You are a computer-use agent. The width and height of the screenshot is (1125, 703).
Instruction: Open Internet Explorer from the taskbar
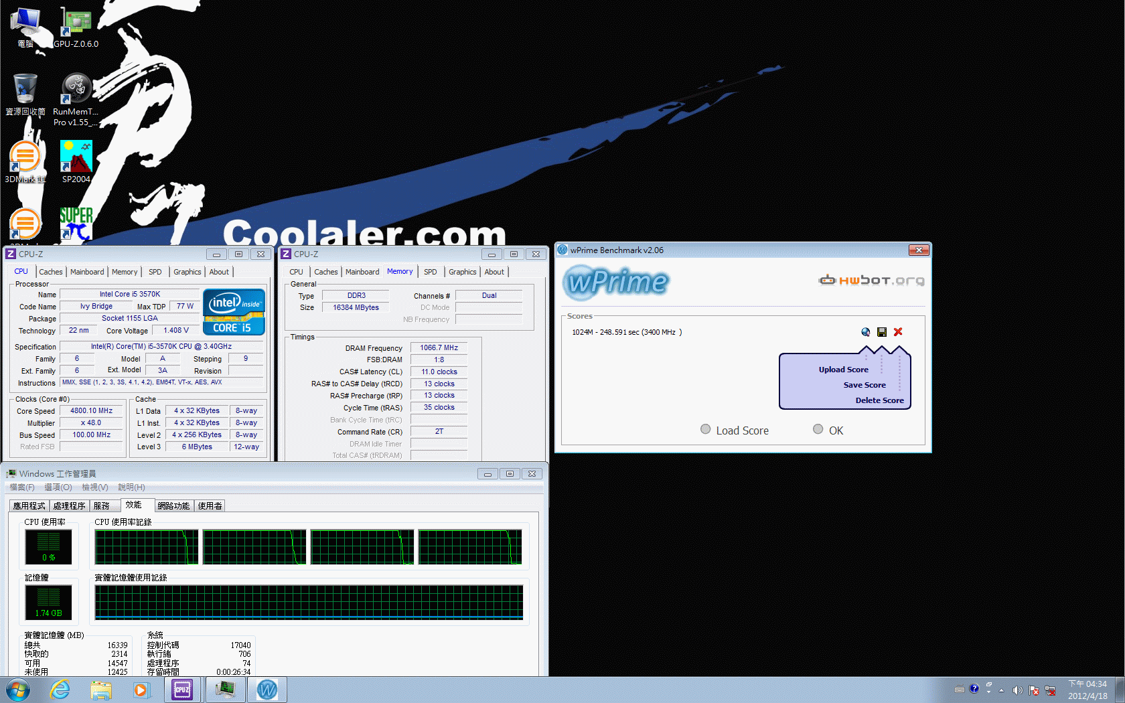coord(60,690)
